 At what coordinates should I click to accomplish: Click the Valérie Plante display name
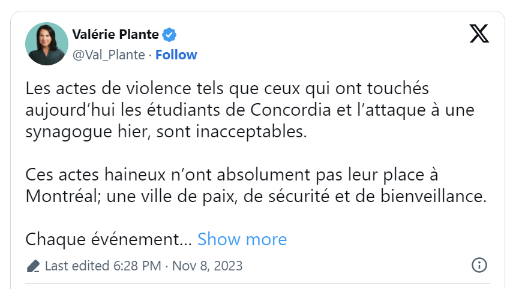click(116, 35)
